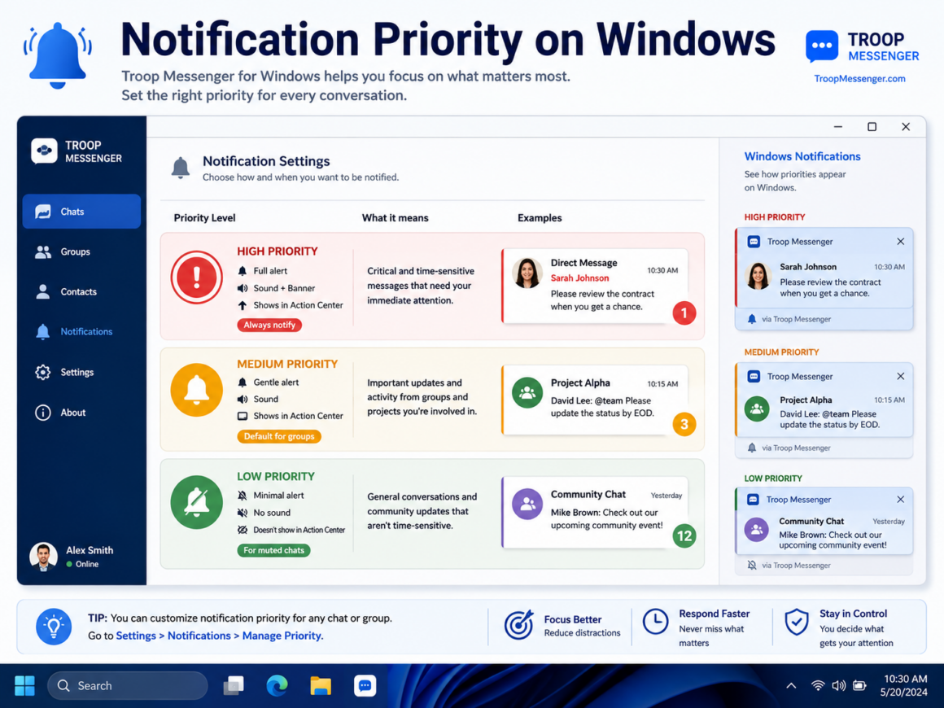Click the lightbulb tip icon
The image size is (944, 708).
pyautogui.click(x=54, y=627)
